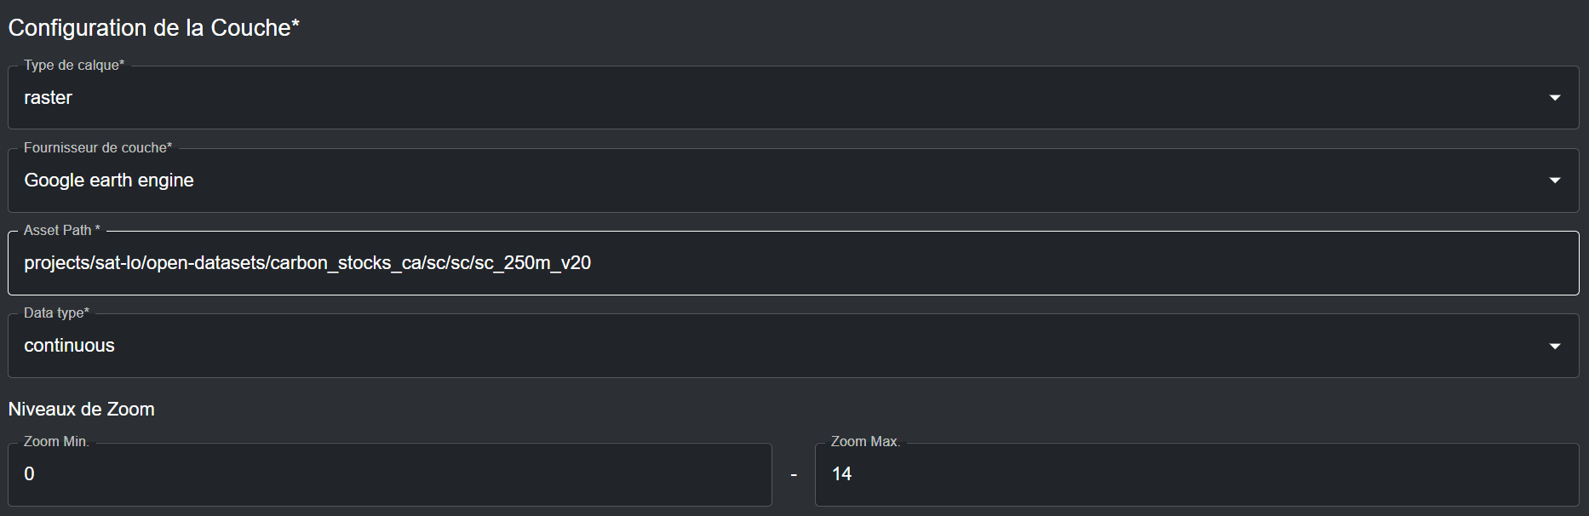Image resolution: width=1589 pixels, height=516 pixels.
Task: Click the "Niveaux de Zoom" section heading
Action: pyautogui.click(x=81, y=410)
